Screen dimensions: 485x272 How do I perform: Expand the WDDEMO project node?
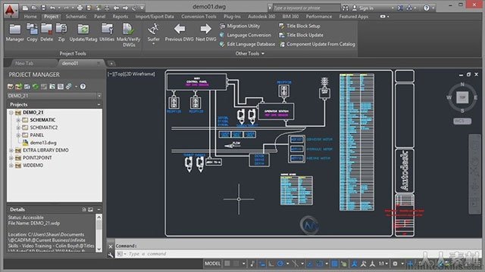[11, 165]
